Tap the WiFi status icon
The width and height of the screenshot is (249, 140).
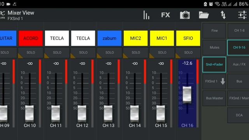coord(217,4)
